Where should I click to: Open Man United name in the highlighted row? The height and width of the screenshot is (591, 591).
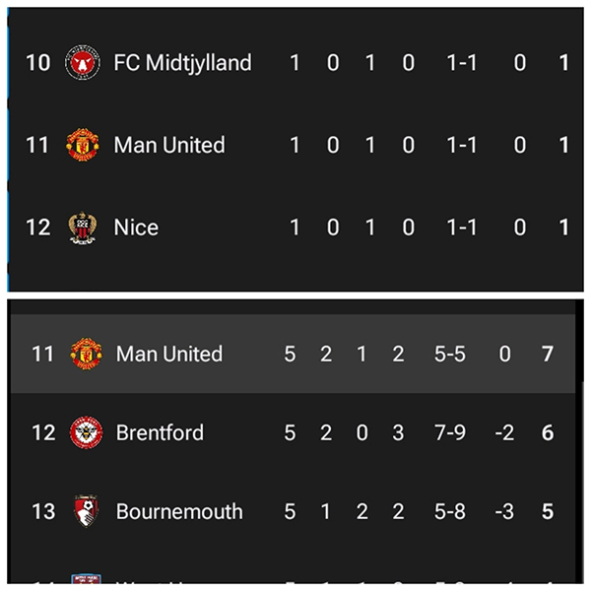[169, 354]
